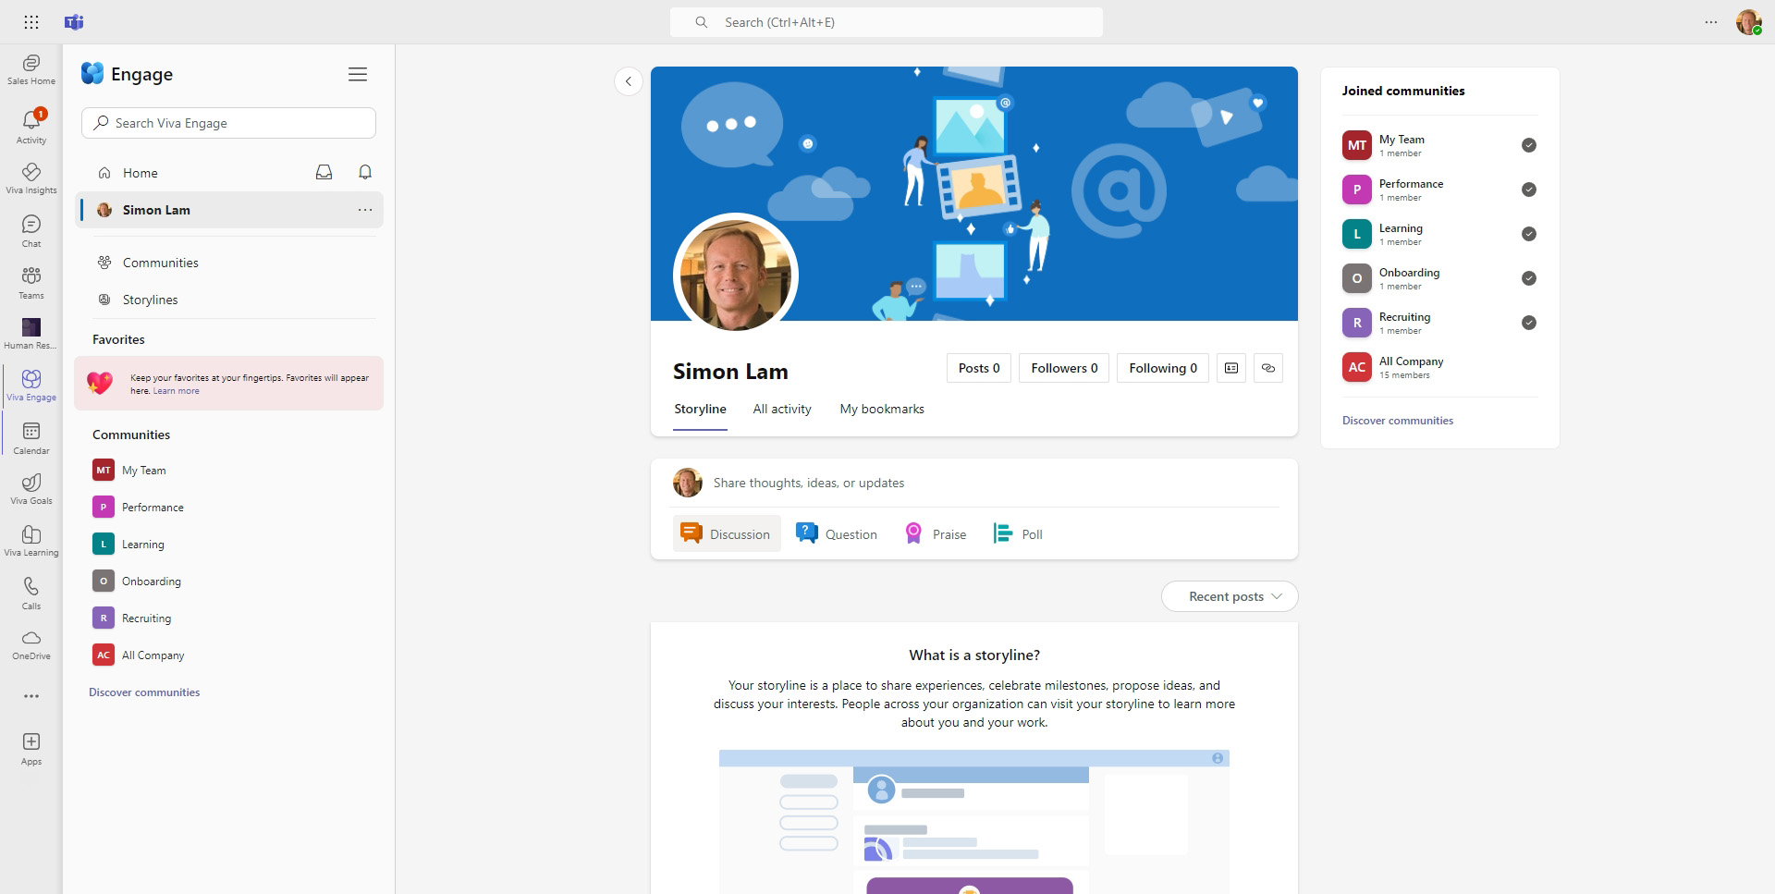Open account profile picture menu
The height and width of the screenshot is (894, 1775).
1748,22
